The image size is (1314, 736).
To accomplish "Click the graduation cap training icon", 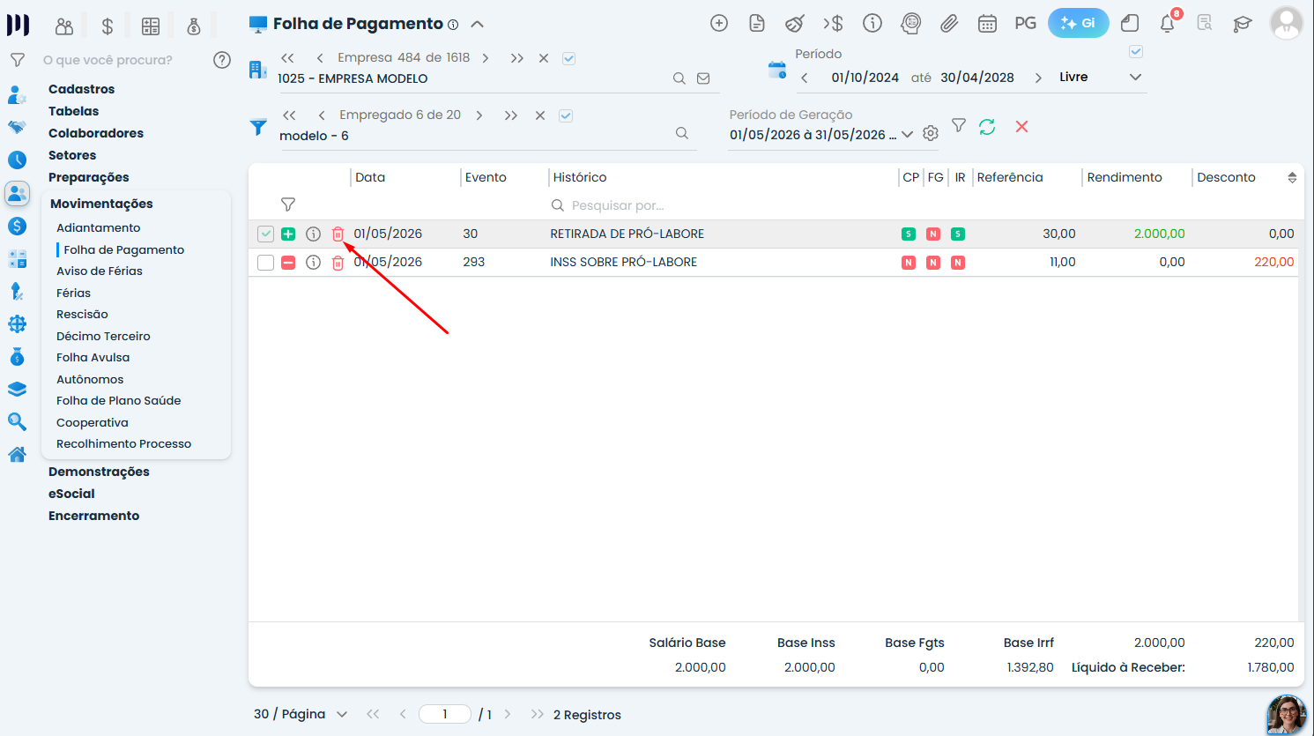I will pos(1243,24).
